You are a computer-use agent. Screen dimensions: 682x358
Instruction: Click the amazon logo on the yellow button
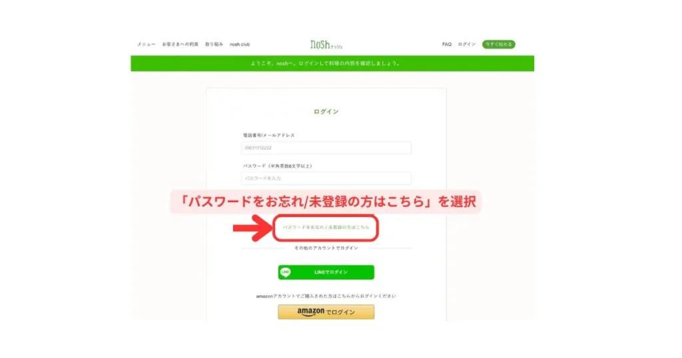coord(310,312)
